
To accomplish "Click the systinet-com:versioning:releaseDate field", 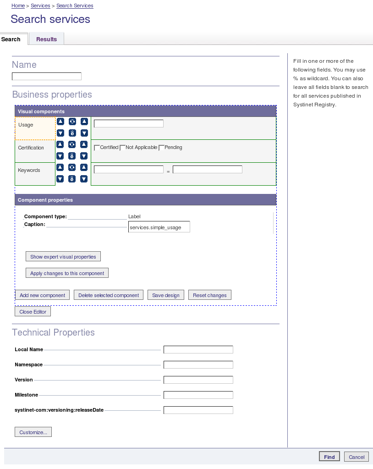I will click(198, 410).
